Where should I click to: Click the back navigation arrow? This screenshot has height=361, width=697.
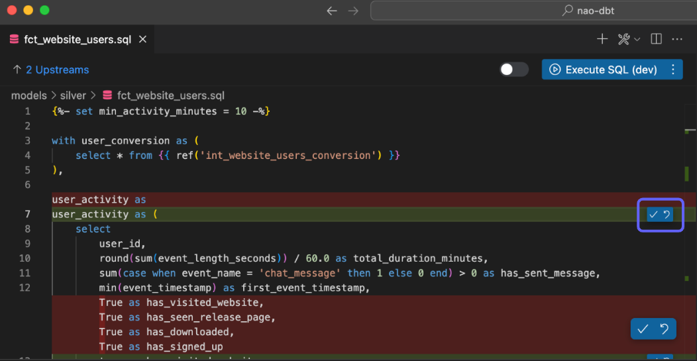[332, 11]
